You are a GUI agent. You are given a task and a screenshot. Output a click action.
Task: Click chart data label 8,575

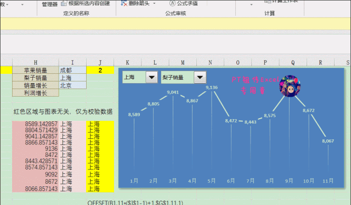tap(270, 115)
